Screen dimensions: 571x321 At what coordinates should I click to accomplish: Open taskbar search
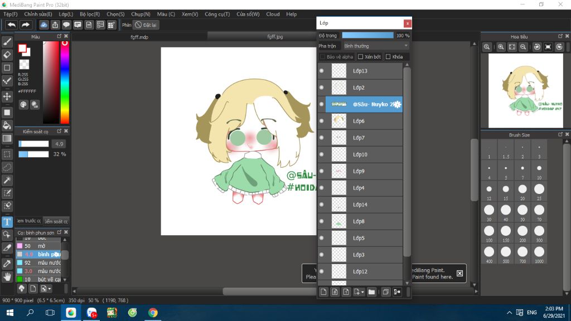click(30, 313)
